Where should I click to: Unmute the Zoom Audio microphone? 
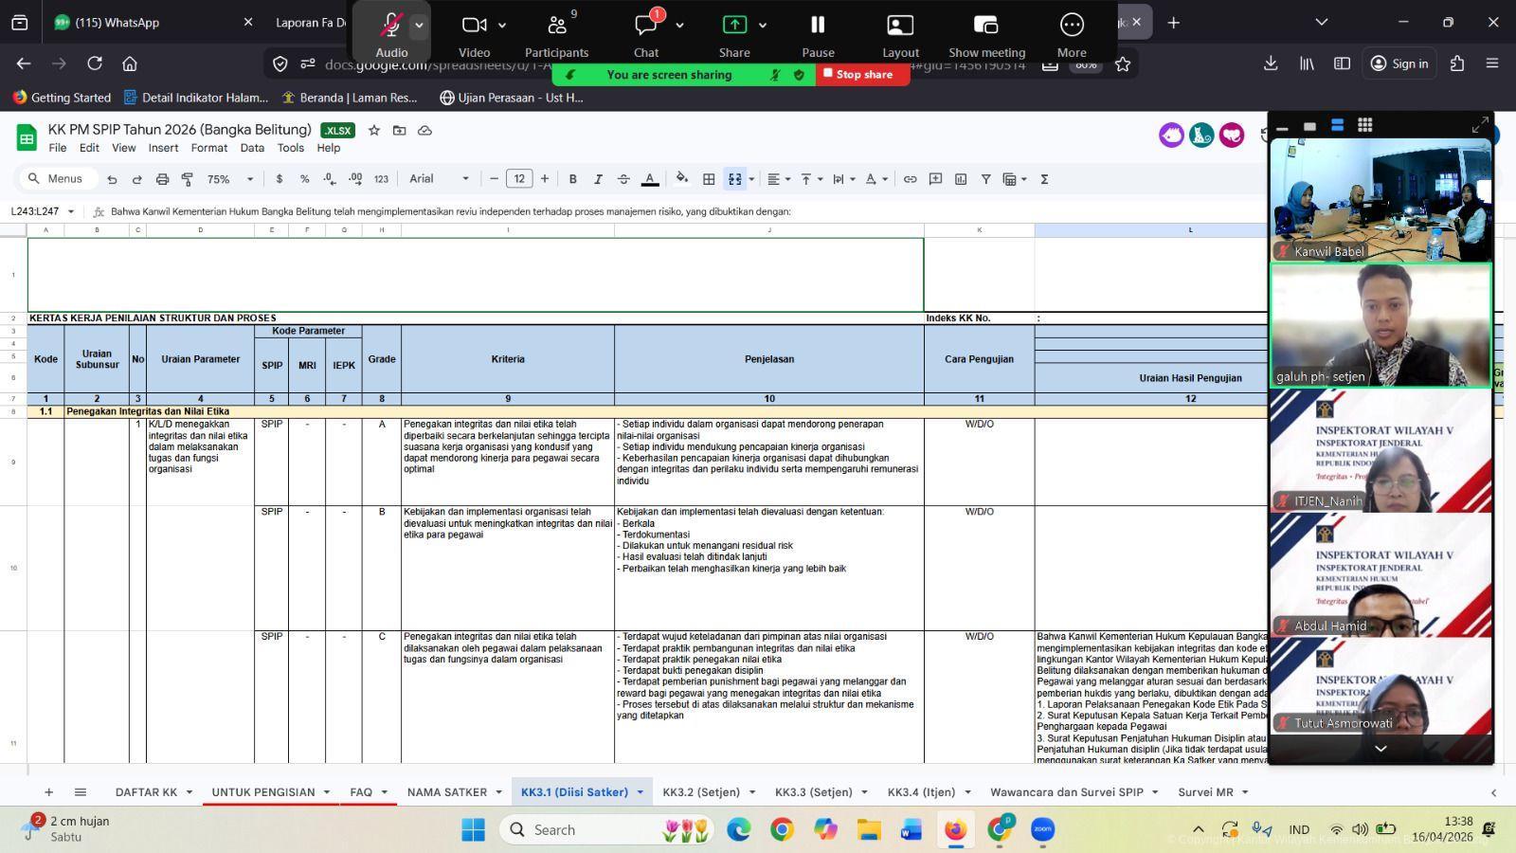coord(390,26)
